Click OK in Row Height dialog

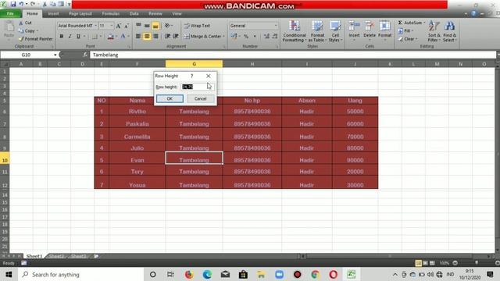[x=170, y=99]
